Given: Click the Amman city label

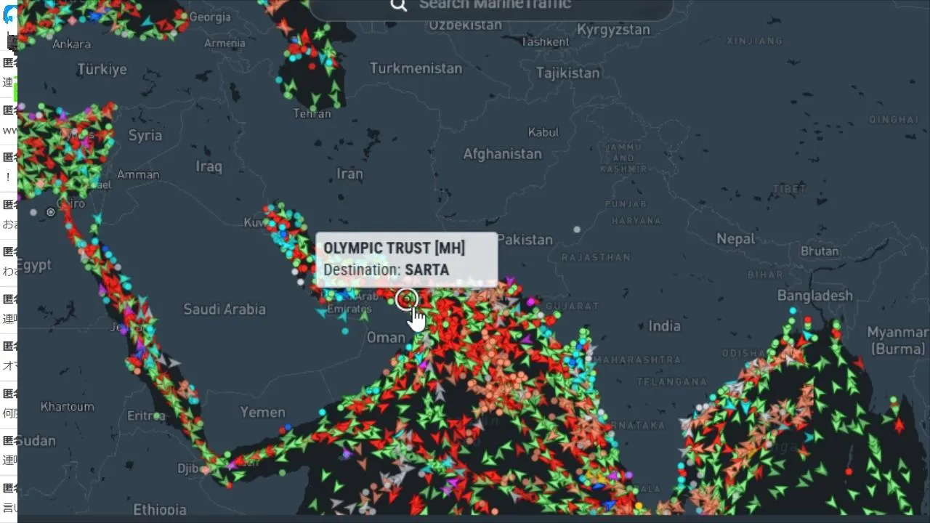Looking at the screenshot, I should [138, 174].
